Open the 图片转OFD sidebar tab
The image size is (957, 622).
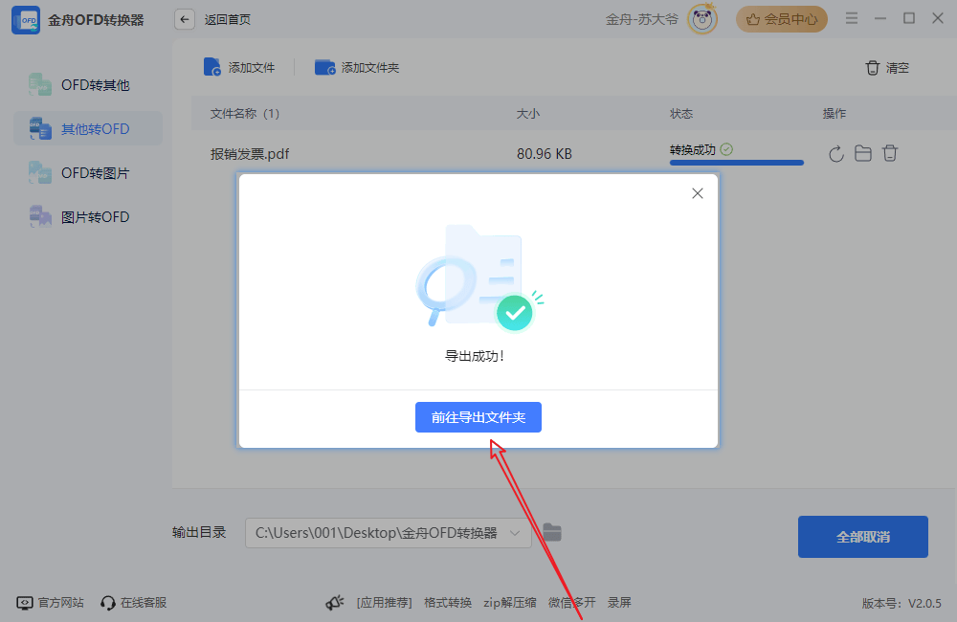pos(75,216)
